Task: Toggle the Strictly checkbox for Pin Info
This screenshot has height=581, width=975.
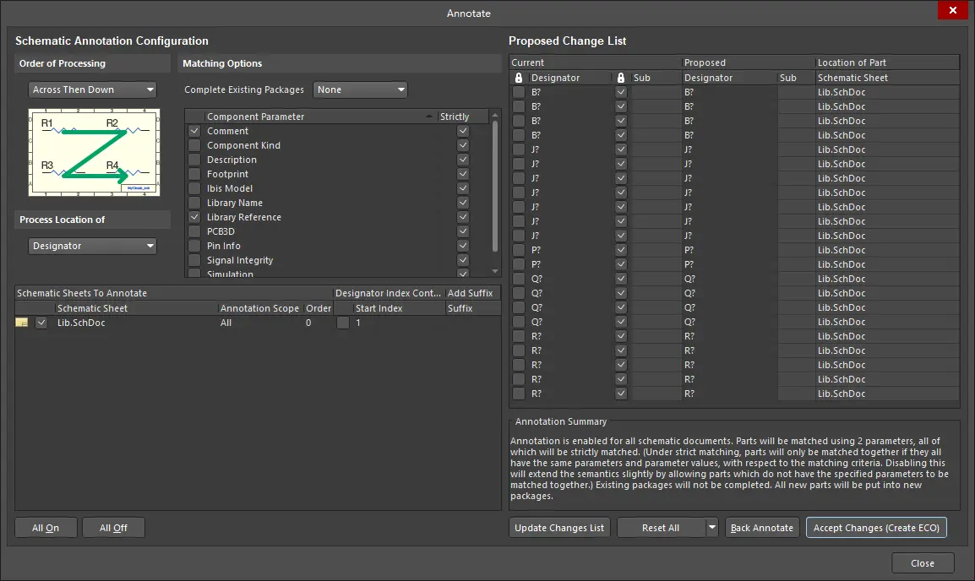Action: click(x=463, y=246)
